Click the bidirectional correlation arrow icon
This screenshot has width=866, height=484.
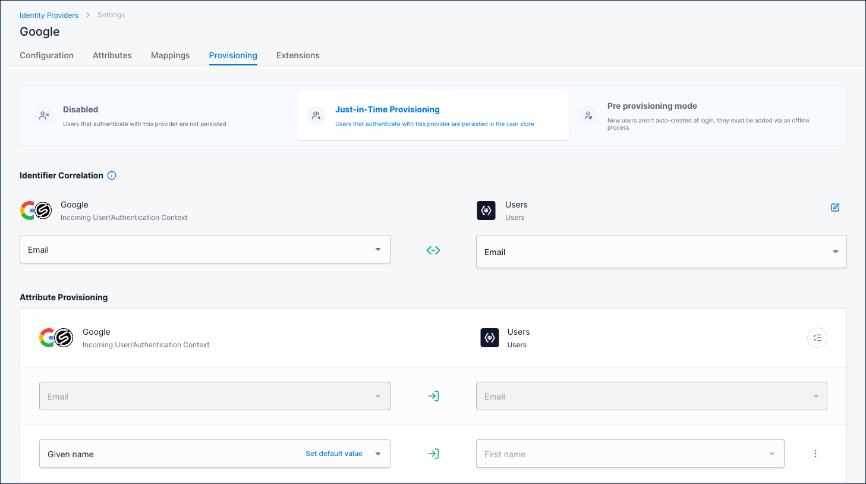click(x=433, y=250)
